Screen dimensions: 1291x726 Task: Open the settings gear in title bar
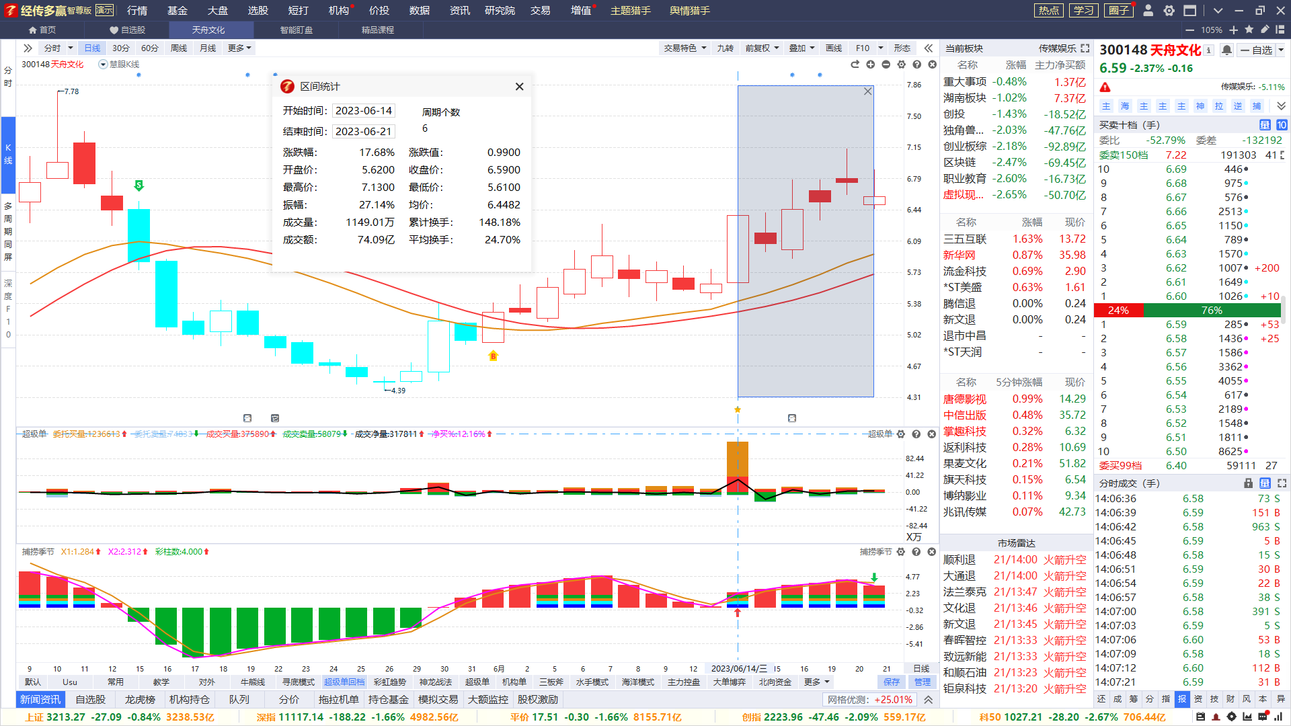(1169, 11)
